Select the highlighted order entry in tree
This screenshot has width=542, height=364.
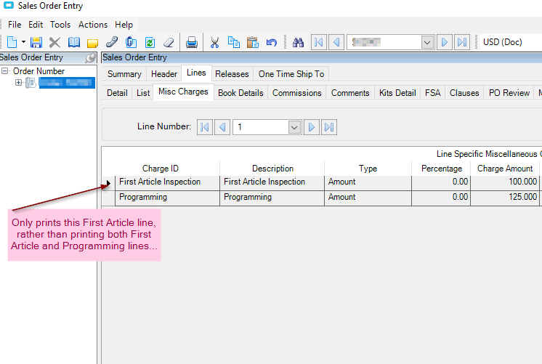[x=67, y=83]
